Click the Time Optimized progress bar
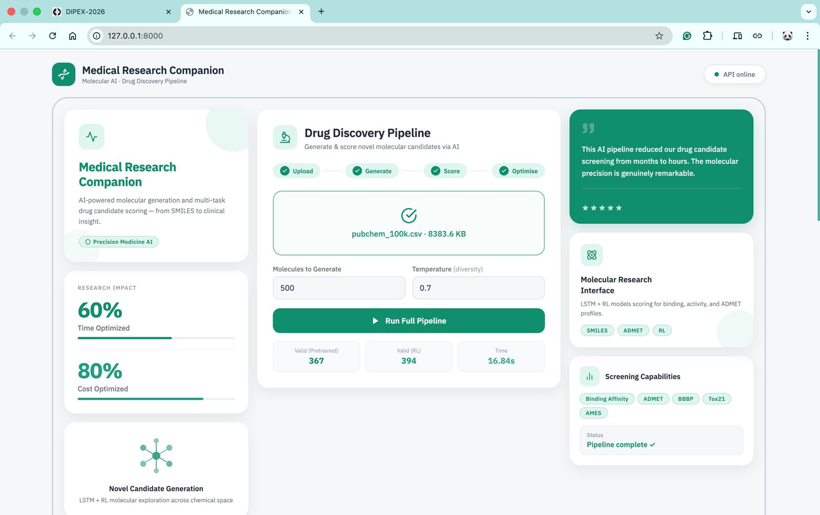This screenshot has width=820, height=515. 156,338
